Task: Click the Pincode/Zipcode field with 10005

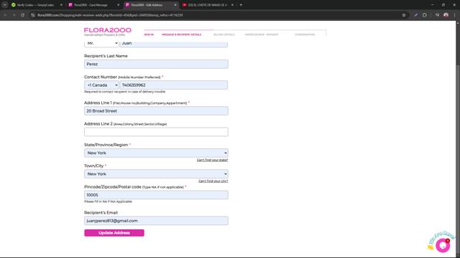Action: (156, 195)
